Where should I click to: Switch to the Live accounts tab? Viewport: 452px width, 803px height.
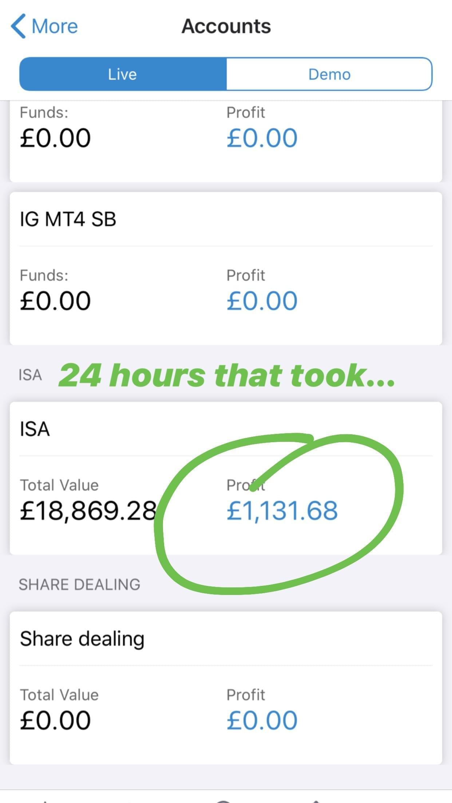click(123, 74)
